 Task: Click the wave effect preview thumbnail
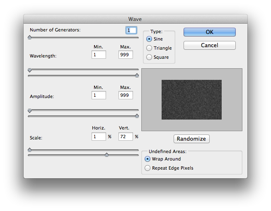tap(191, 100)
